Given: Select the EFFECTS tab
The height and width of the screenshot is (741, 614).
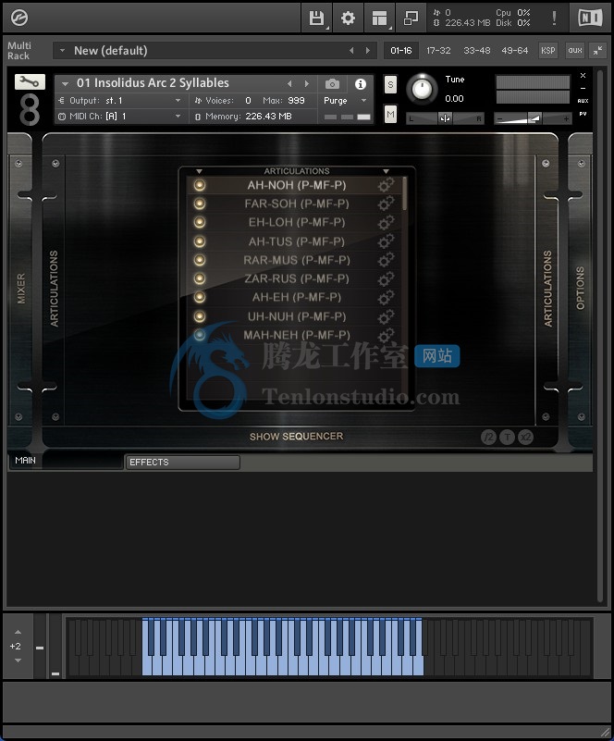Looking at the screenshot, I should point(182,463).
